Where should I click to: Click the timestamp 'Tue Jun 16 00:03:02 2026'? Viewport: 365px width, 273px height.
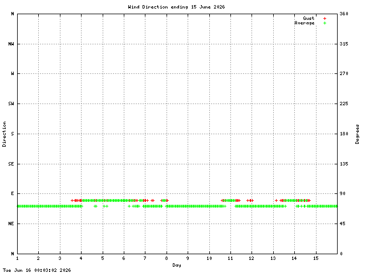[36, 270]
